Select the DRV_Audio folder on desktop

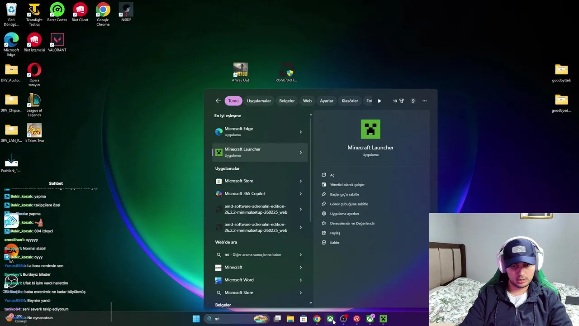coord(11,73)
